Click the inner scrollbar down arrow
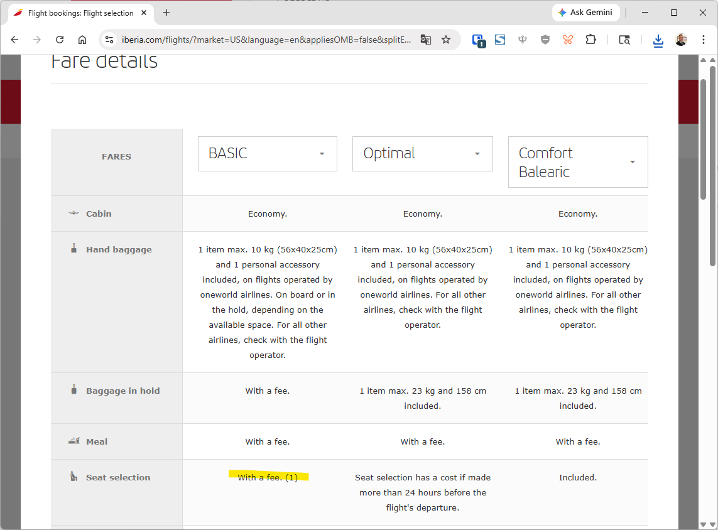Image resolution: width=718 pixels, height=530 pixels. pyautogui.click(x=703, y=524)
